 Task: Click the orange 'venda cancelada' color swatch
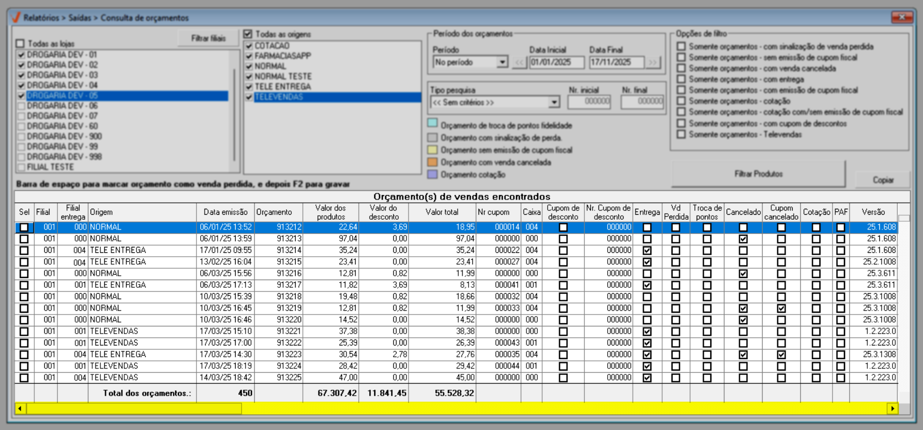coord(433,162)
